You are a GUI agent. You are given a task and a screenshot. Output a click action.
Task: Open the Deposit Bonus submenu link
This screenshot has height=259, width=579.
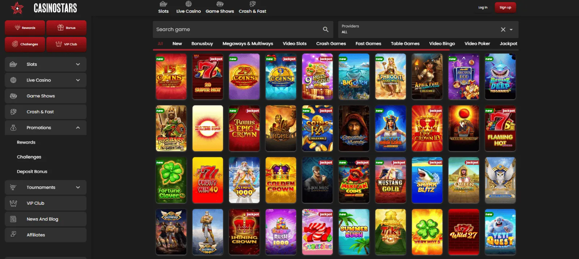click(x=32, y=171)
